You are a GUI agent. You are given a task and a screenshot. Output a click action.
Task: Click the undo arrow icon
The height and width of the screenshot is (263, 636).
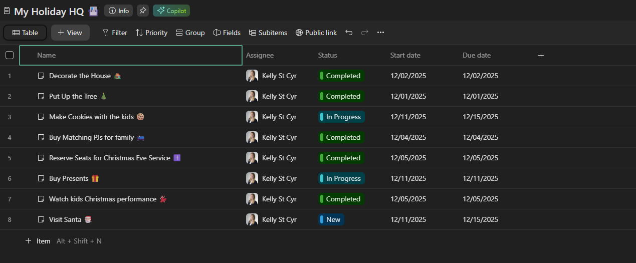coord(349,33)
